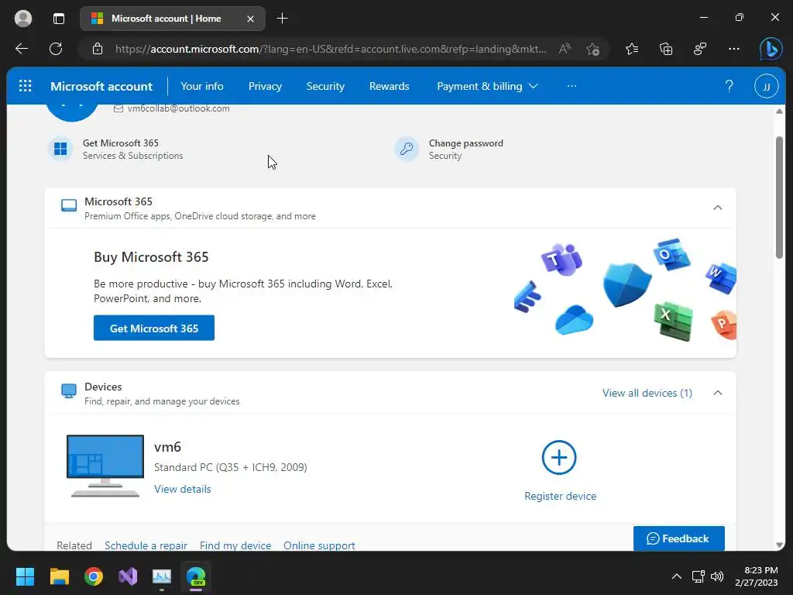
Task: Open Find my device link
Action: pyautogui.click(x=235, y=545)
